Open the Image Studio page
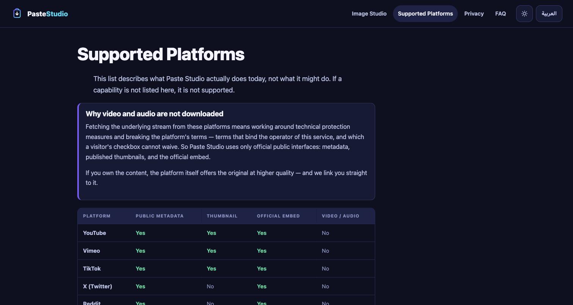573x305 pixels. point(369,14)
